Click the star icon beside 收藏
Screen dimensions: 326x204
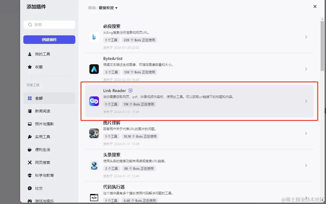tap(30, 67)
